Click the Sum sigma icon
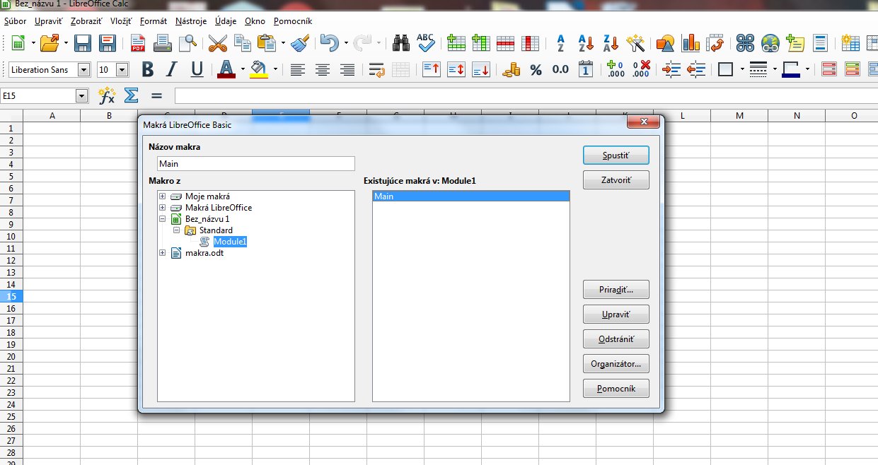 click(131, 95)
